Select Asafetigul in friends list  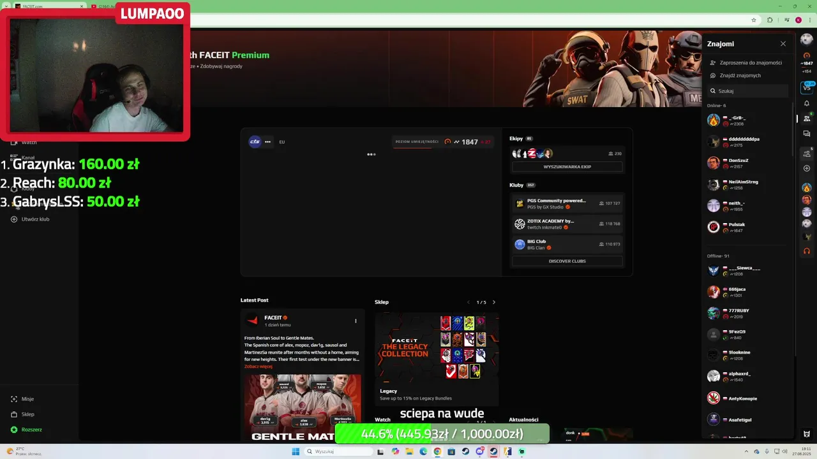pos(748,419)
